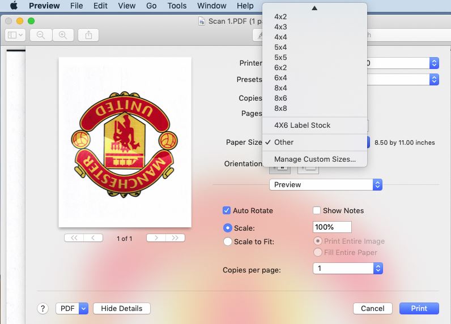The width and height of the screenshot is (451, 324).
Task: Open the Help menu
Action: click(x=245, y=6)
